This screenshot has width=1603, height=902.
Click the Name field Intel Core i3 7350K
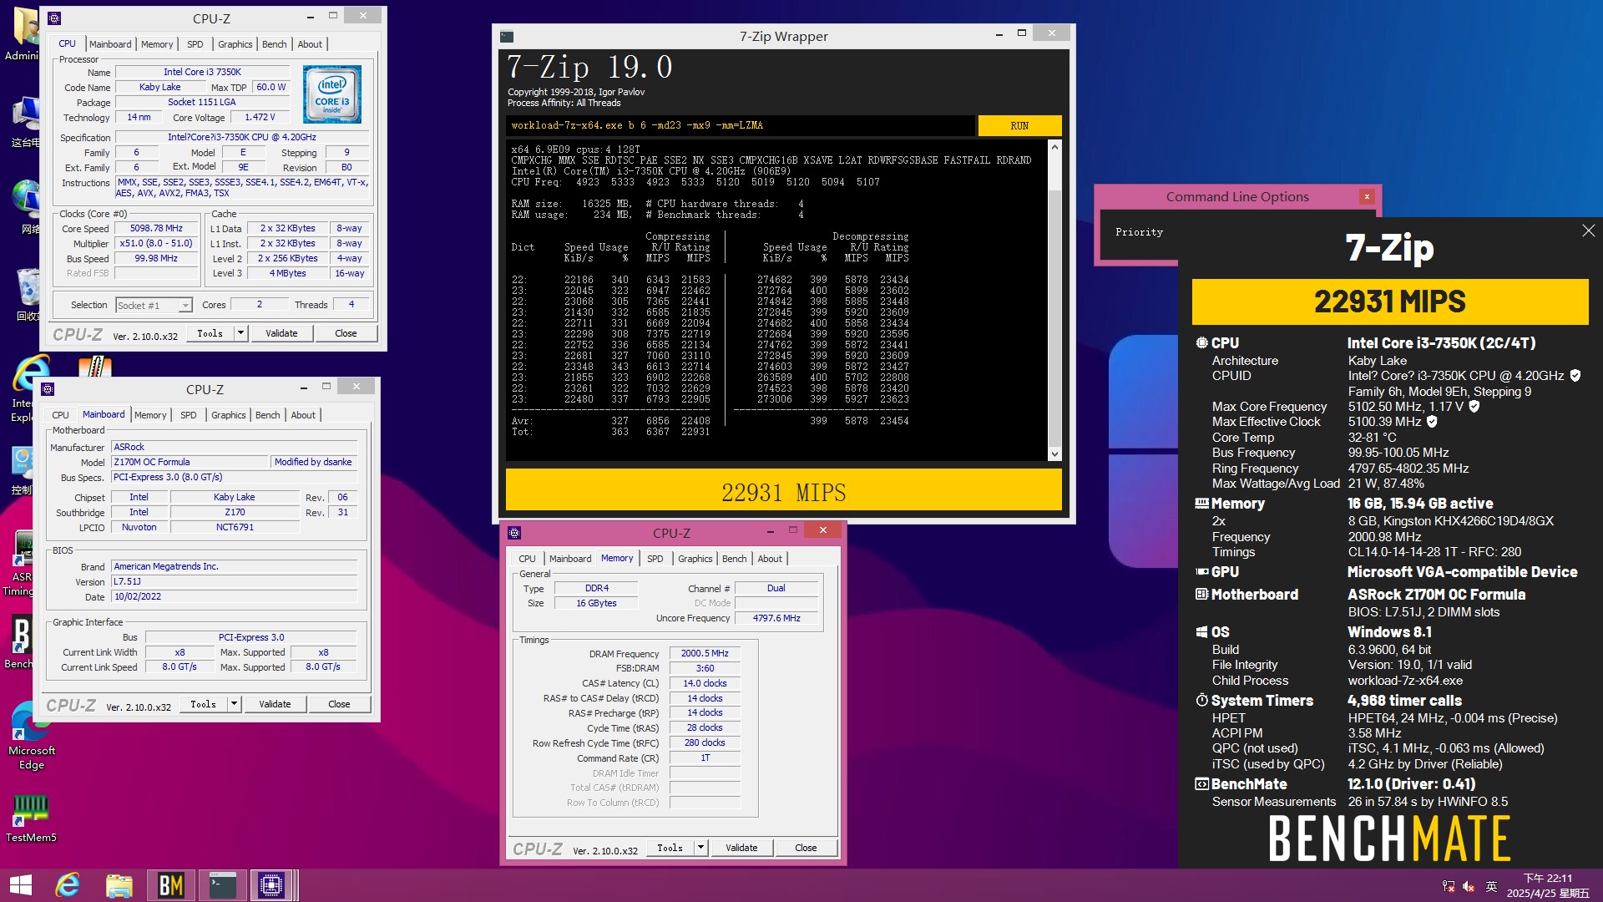(x=202, y=73)
